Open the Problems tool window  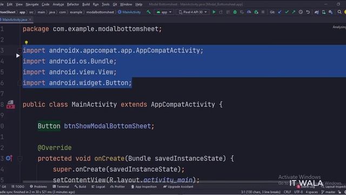pos(38,186)
